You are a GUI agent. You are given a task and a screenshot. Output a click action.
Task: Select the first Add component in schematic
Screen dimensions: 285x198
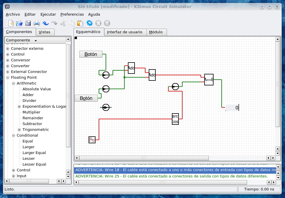131,68
